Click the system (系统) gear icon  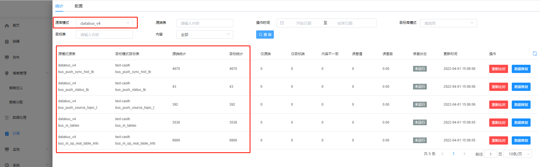pos(7,165)
